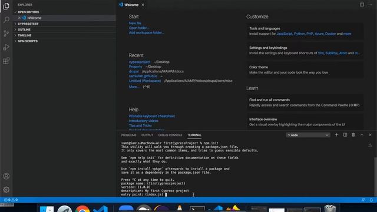The image size is (377, 212).
Task: Close the Welcome editor in Open Editors
Action: [19, 18]
